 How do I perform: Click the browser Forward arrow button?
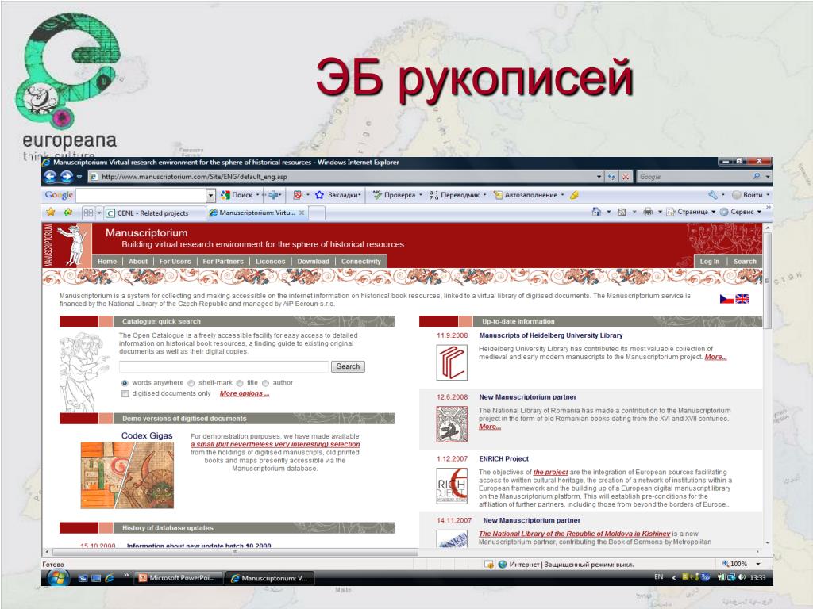(67, 177)
